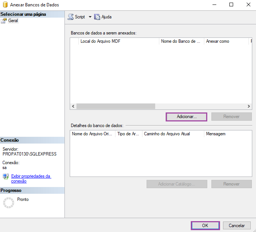
Task: Click 'Detalhes do banco de dados:' label
Action: coord(97,126)
